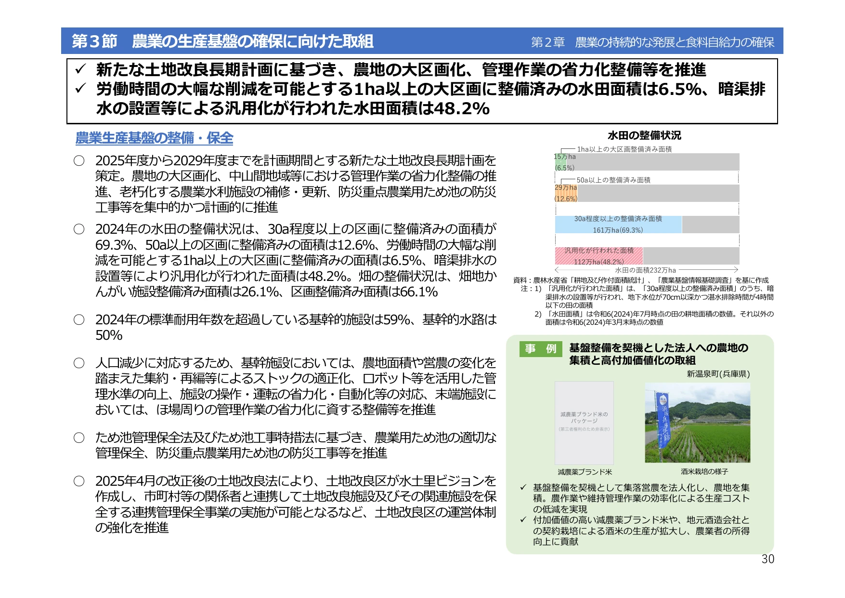Click the orange 29万ha (12.6%) bar segment

pyautogui.click(x=566, y=193)
